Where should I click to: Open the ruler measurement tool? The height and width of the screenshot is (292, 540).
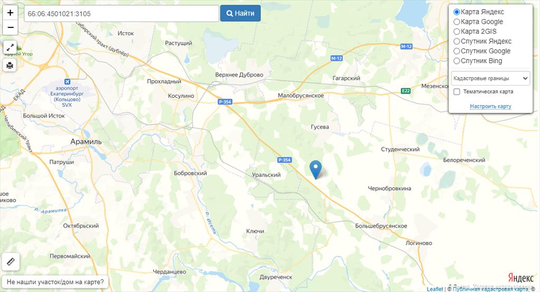click(x=11, y=262)
